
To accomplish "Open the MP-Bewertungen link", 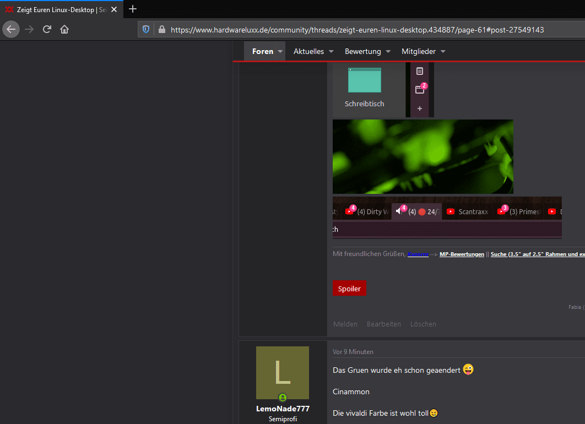I will click(462, 254).
